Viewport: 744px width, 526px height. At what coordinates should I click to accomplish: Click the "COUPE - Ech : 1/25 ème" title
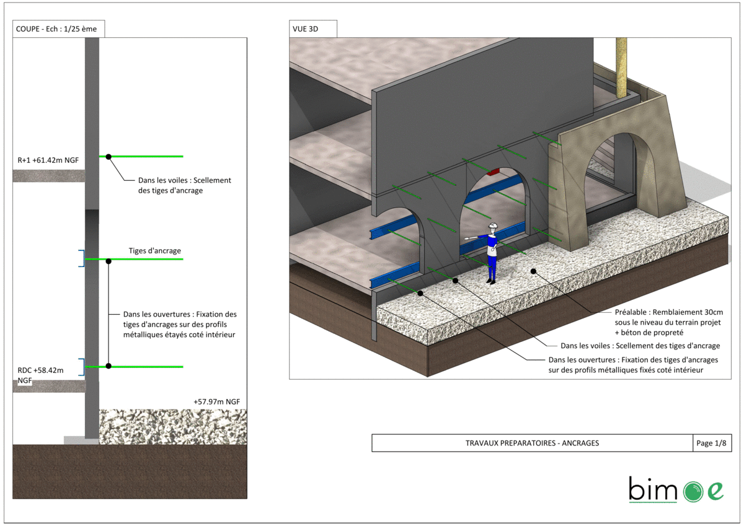(56, 28)
